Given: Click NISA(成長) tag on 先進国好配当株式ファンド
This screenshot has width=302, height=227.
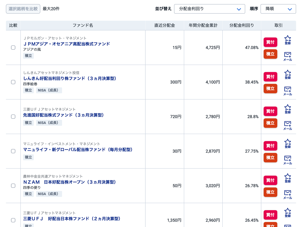Looking at the screenshot, I should 49,123.
